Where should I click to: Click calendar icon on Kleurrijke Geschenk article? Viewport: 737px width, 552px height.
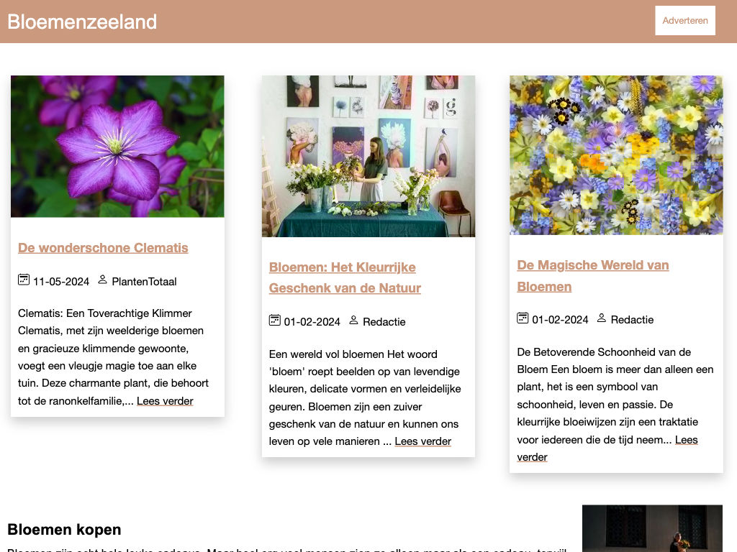click(274, 320)
